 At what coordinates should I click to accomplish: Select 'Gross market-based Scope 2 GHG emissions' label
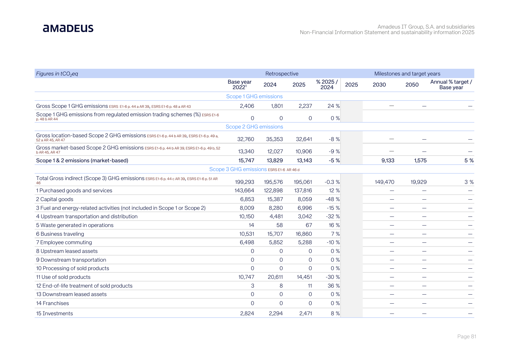[90, 148]
